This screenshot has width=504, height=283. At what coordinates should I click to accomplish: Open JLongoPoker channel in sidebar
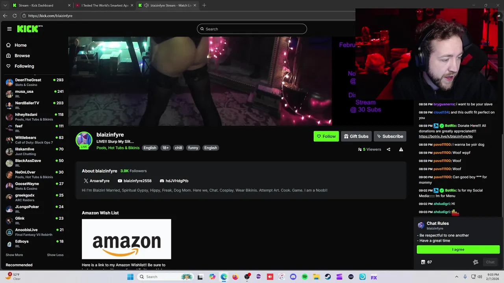pyautogui.click(x=35, y=209)
